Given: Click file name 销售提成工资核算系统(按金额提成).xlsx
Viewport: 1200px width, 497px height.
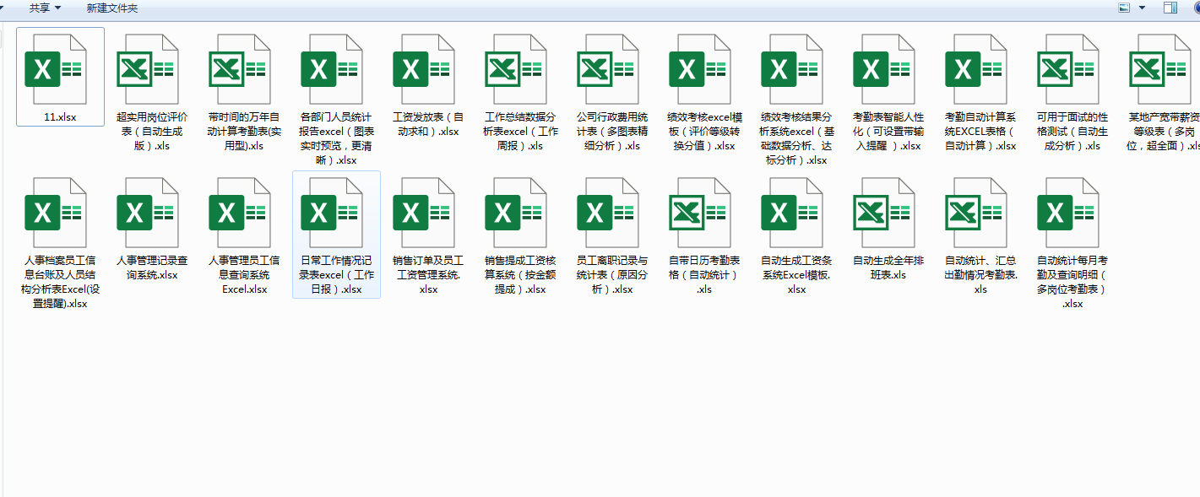Looking at the screenshot, I should pos(520,275).
